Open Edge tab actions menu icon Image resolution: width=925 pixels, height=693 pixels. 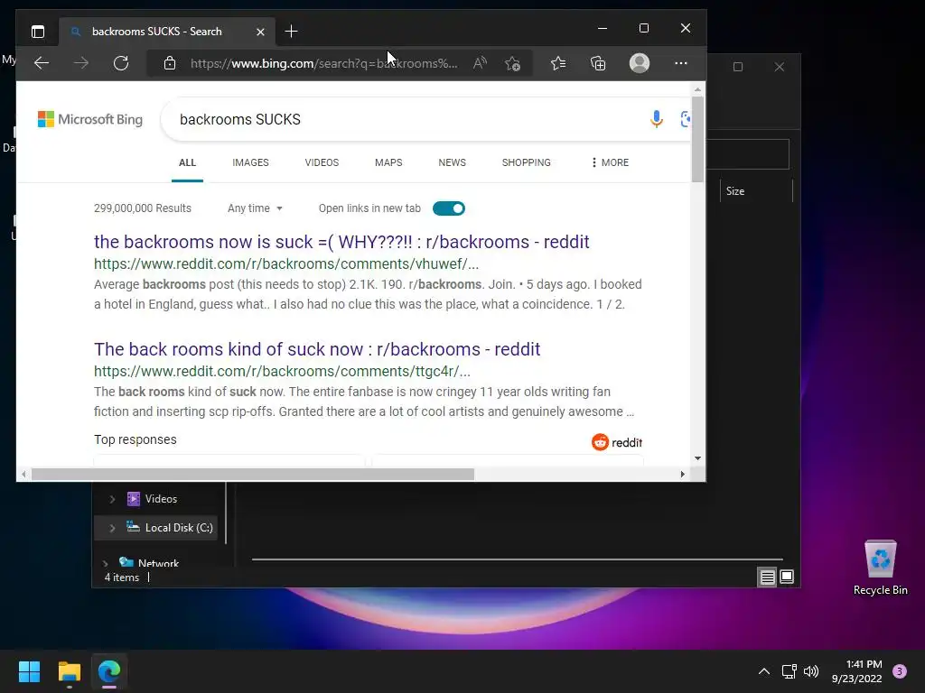pyautogui.click(x=38, y=32)
